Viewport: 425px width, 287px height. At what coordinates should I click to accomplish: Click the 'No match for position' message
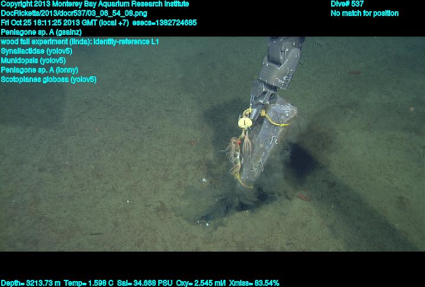point(365,14)
